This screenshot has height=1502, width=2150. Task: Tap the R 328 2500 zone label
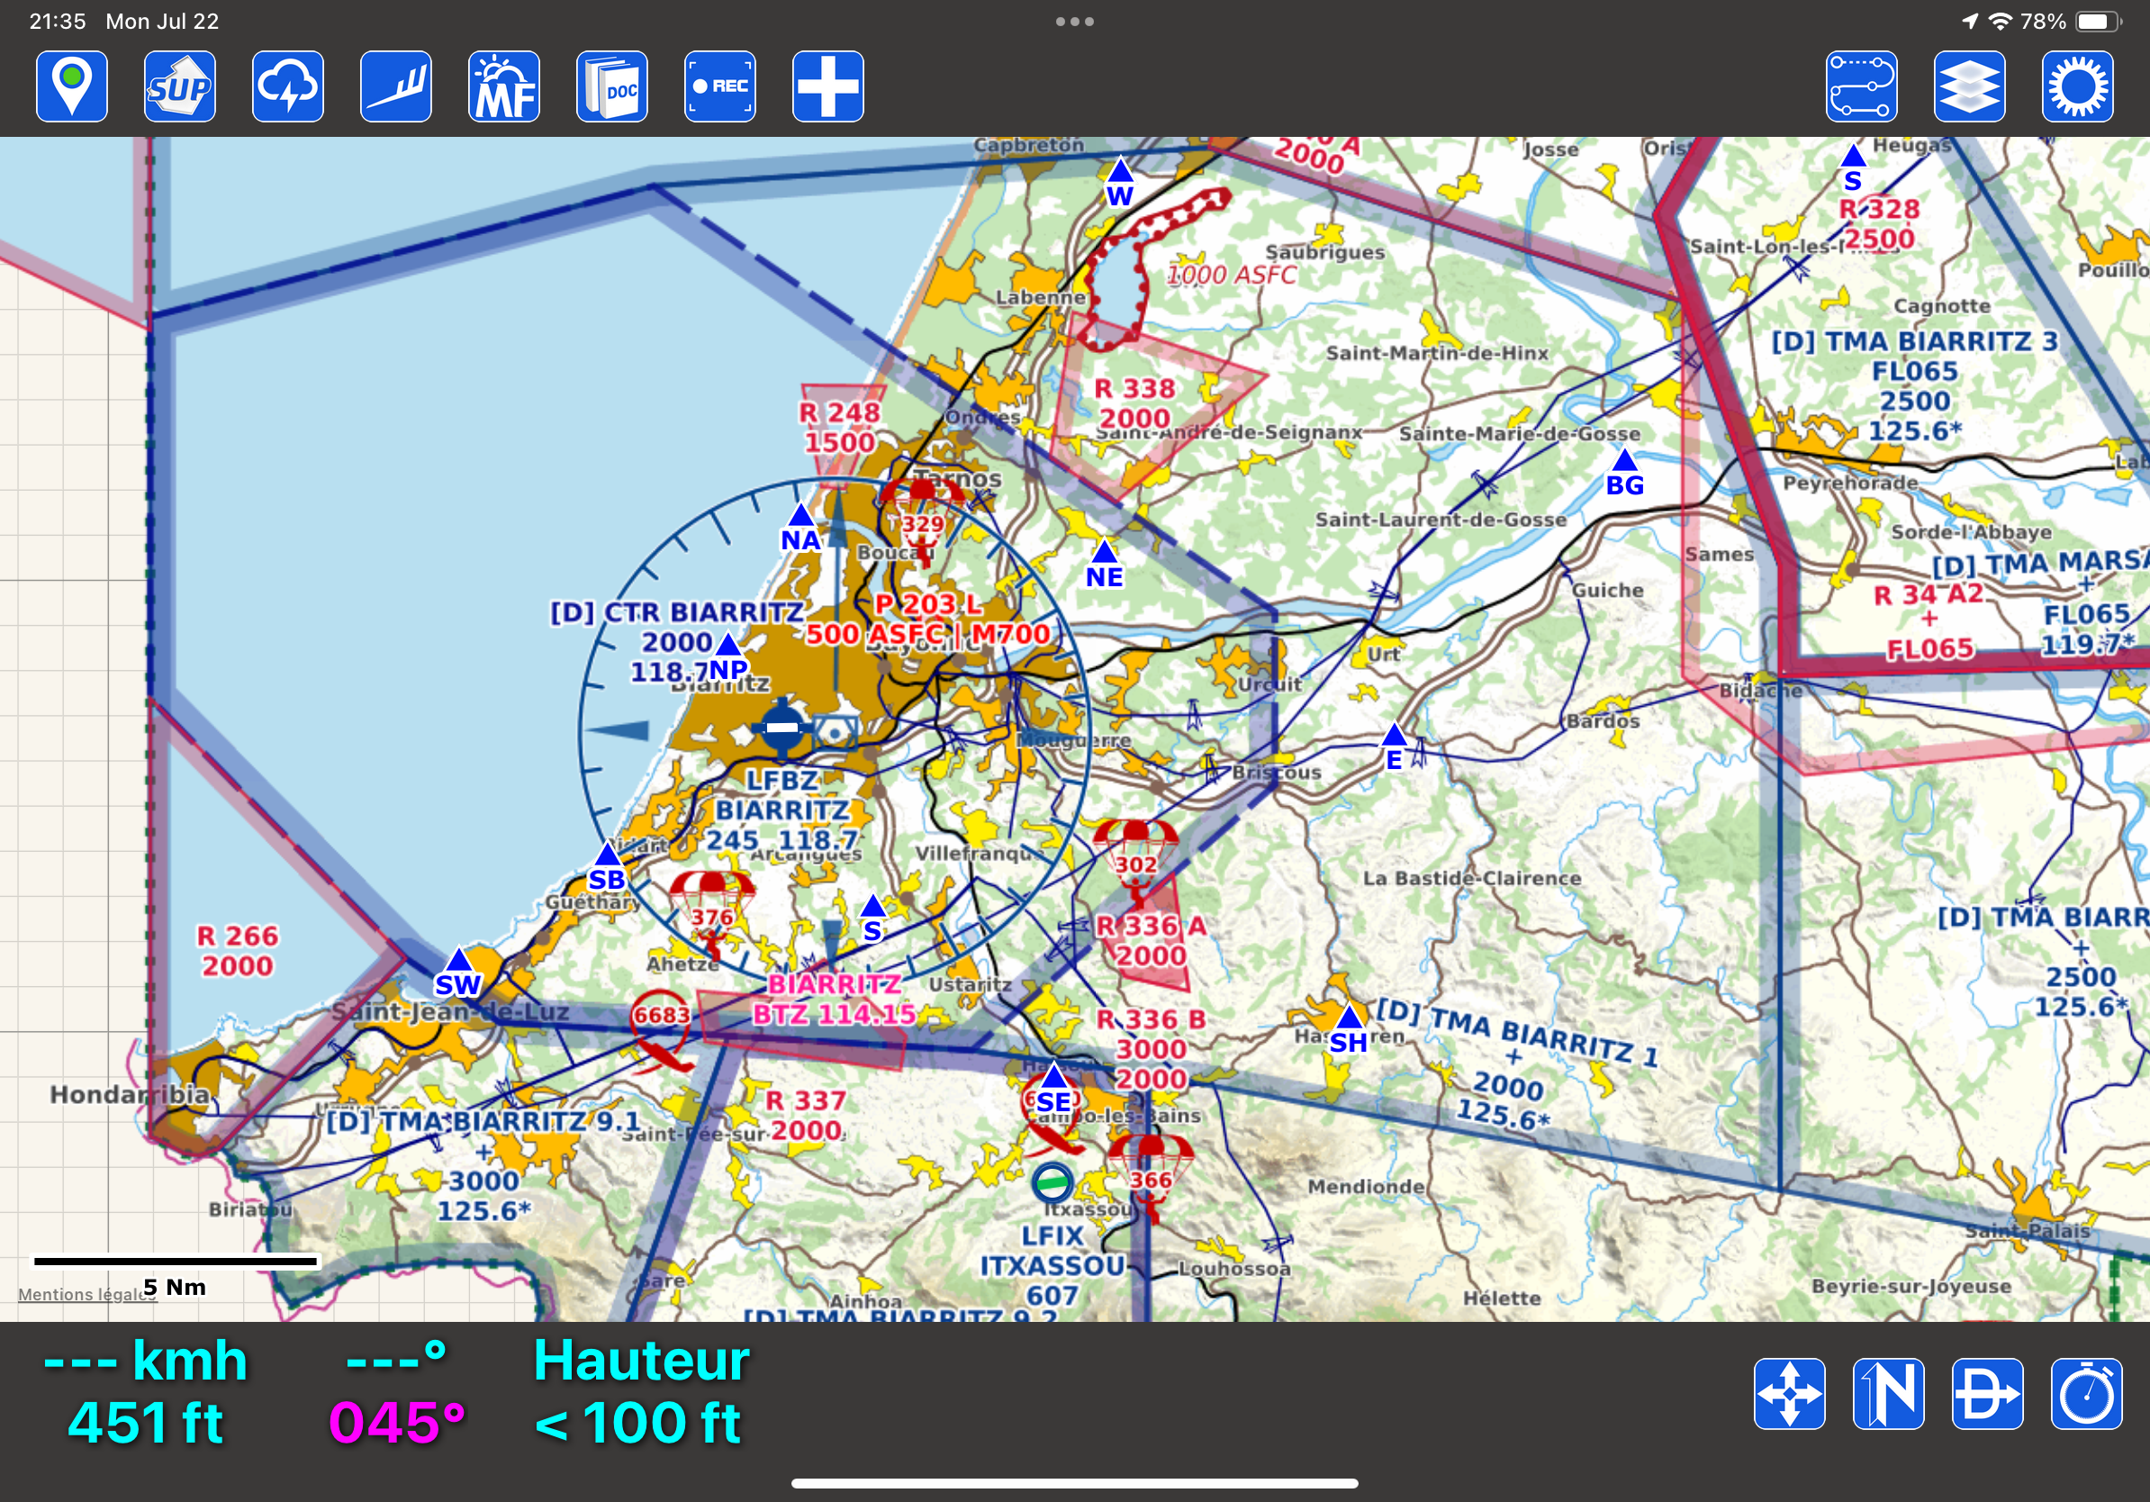[1879, 224]
